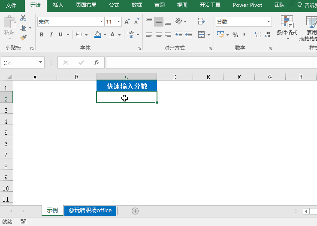Toggle bold formatting
Image resolution: width=317 pixels, height=226 pixels.
[x=42, y=35]
